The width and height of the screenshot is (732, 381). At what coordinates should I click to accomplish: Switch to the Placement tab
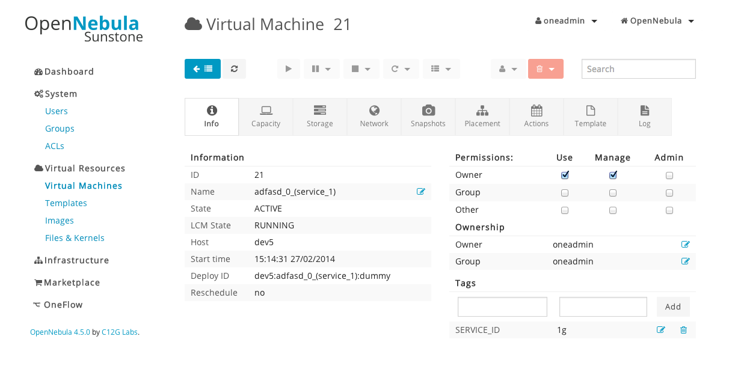pyautogui.click(x=482, y=117)
